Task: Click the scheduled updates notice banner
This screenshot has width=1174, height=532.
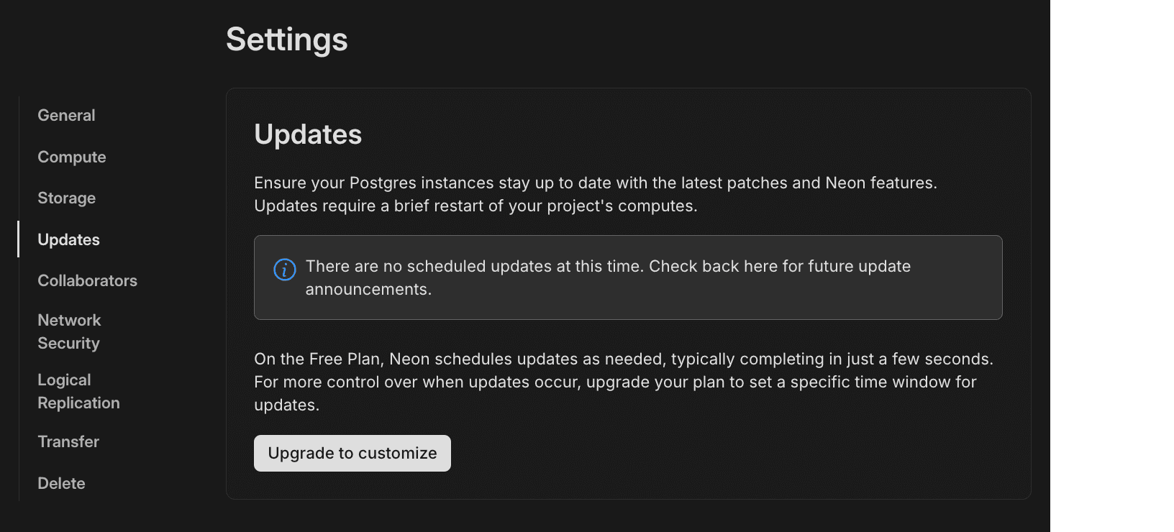Action: pyautogui.click(x=628, y=278)
